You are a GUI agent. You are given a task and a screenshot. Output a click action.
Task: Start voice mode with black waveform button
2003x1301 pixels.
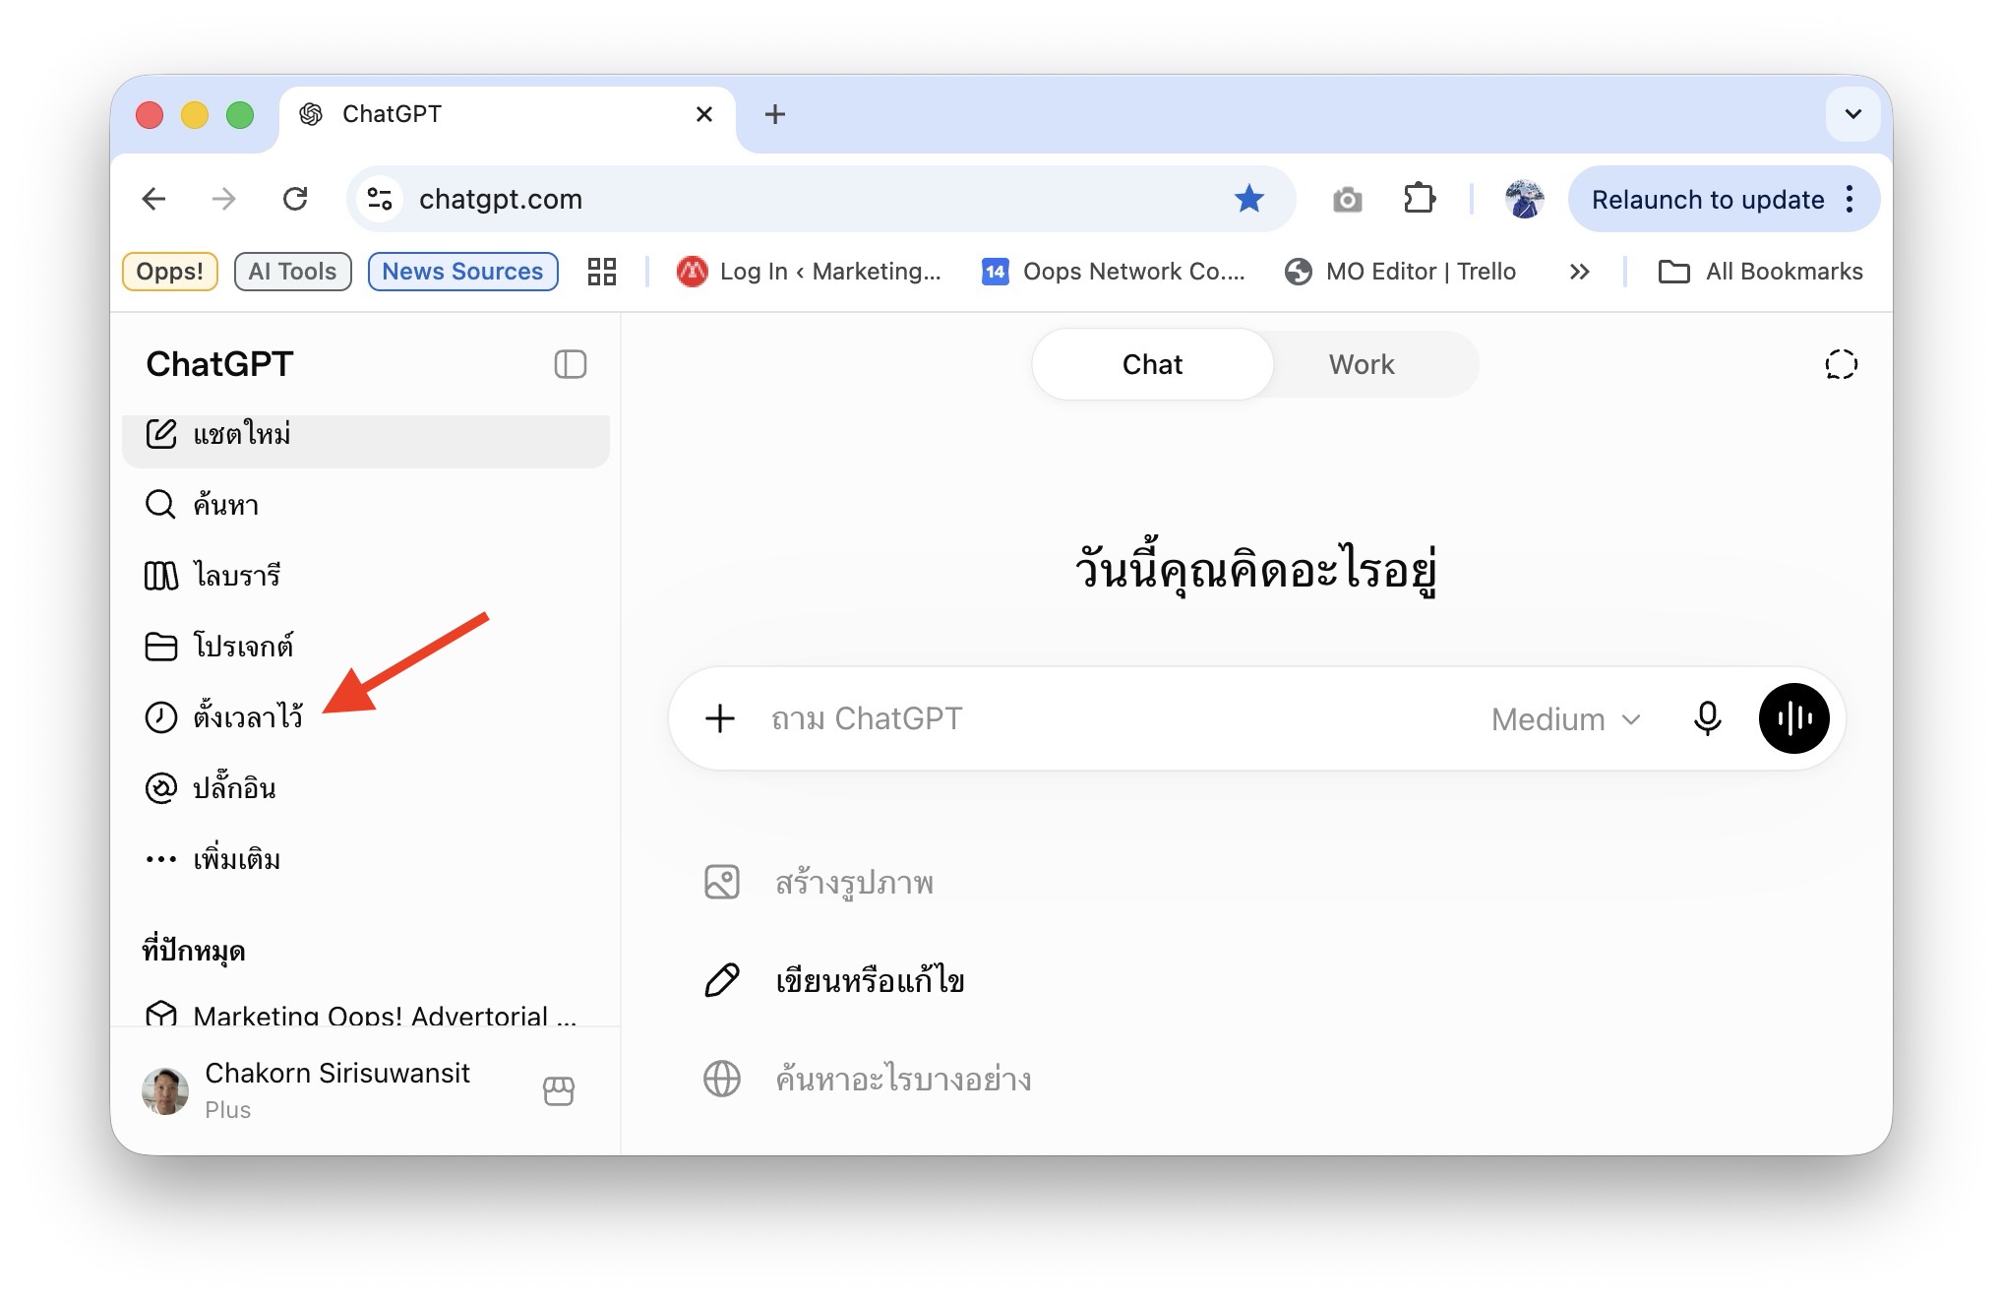click(1794, 718)
